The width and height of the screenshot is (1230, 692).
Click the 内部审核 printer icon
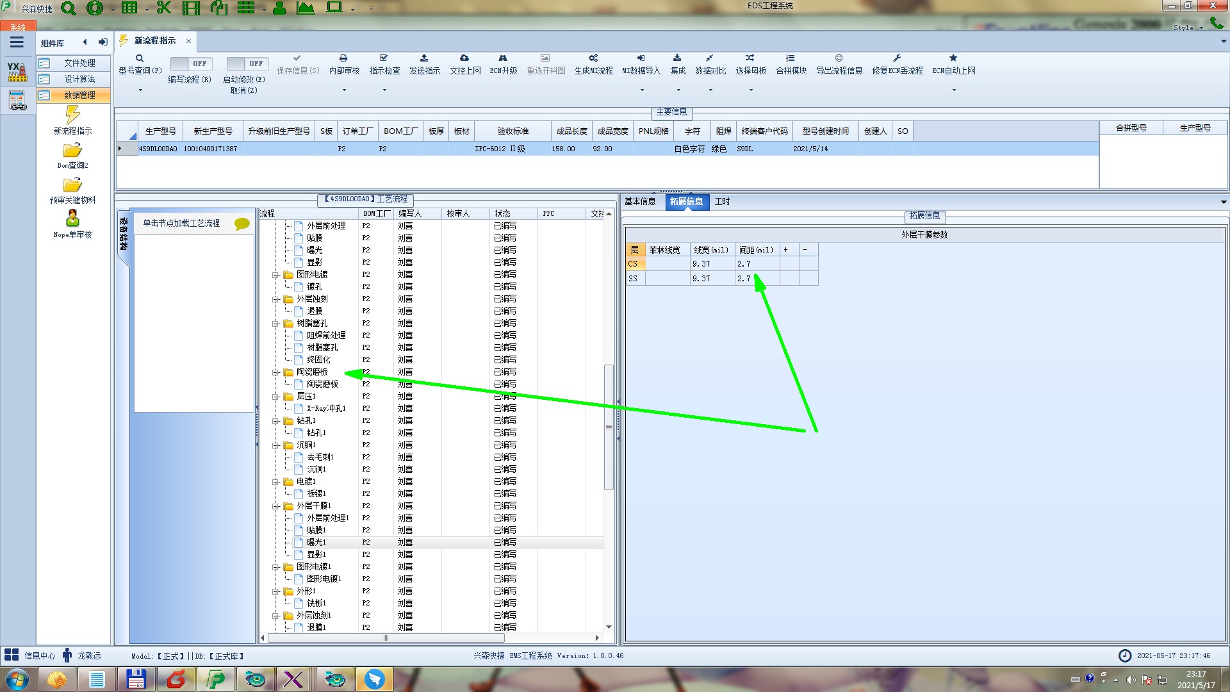pyautogui.click(x=343, y=58)
